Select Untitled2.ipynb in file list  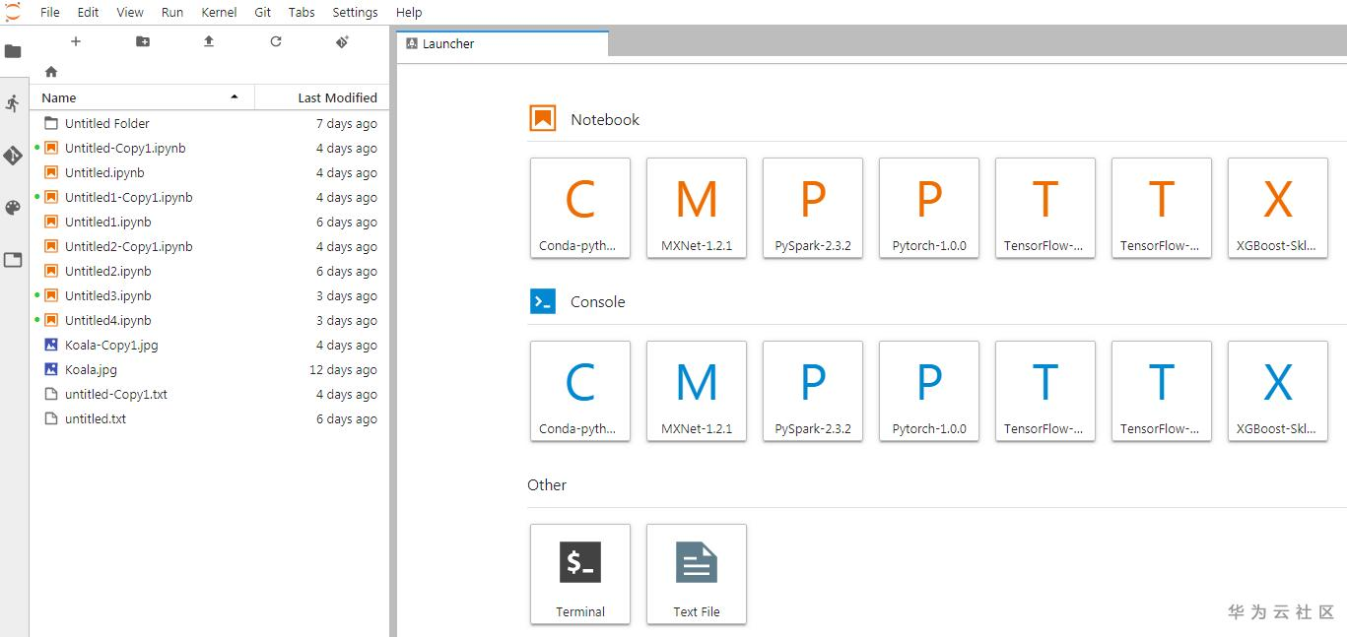point(210,271)
